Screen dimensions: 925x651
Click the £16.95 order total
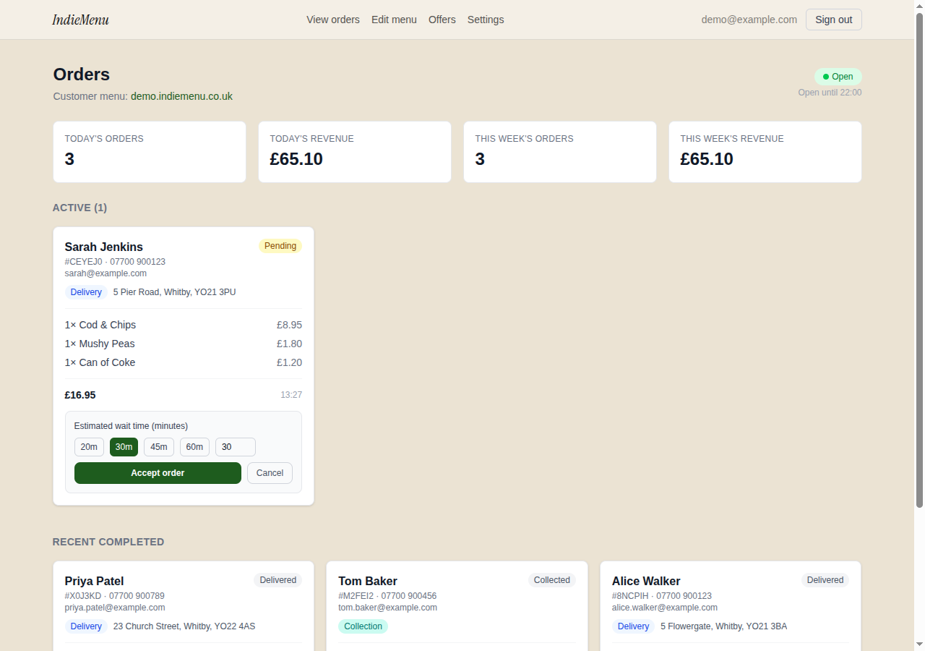80,395
